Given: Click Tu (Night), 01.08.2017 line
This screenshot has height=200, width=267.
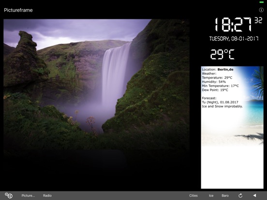Looking at the screenshot, I should point(220,102).
